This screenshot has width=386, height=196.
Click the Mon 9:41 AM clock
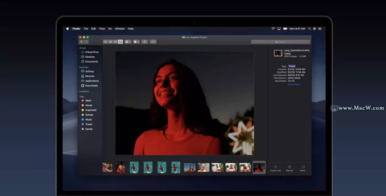(297, 29)
